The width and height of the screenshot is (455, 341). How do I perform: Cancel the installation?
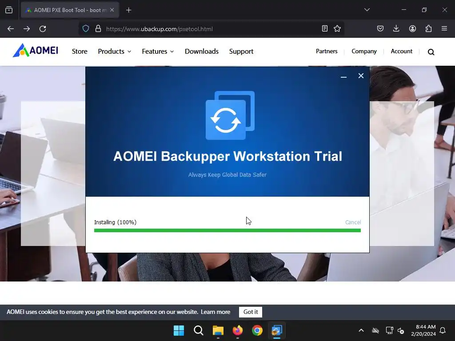pyautogui.click(x=353, y=222)
